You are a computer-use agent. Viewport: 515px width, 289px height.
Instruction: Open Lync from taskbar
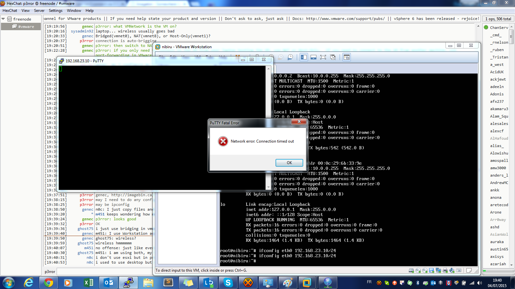[x=208, y=283]
